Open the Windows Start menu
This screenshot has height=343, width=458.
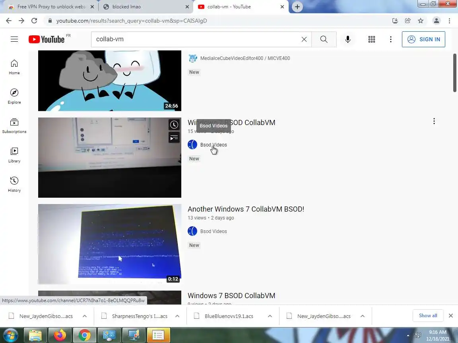coord(10,335)
